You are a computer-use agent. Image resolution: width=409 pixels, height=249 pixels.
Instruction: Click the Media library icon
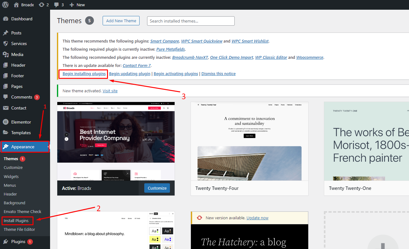click(6, 54)
